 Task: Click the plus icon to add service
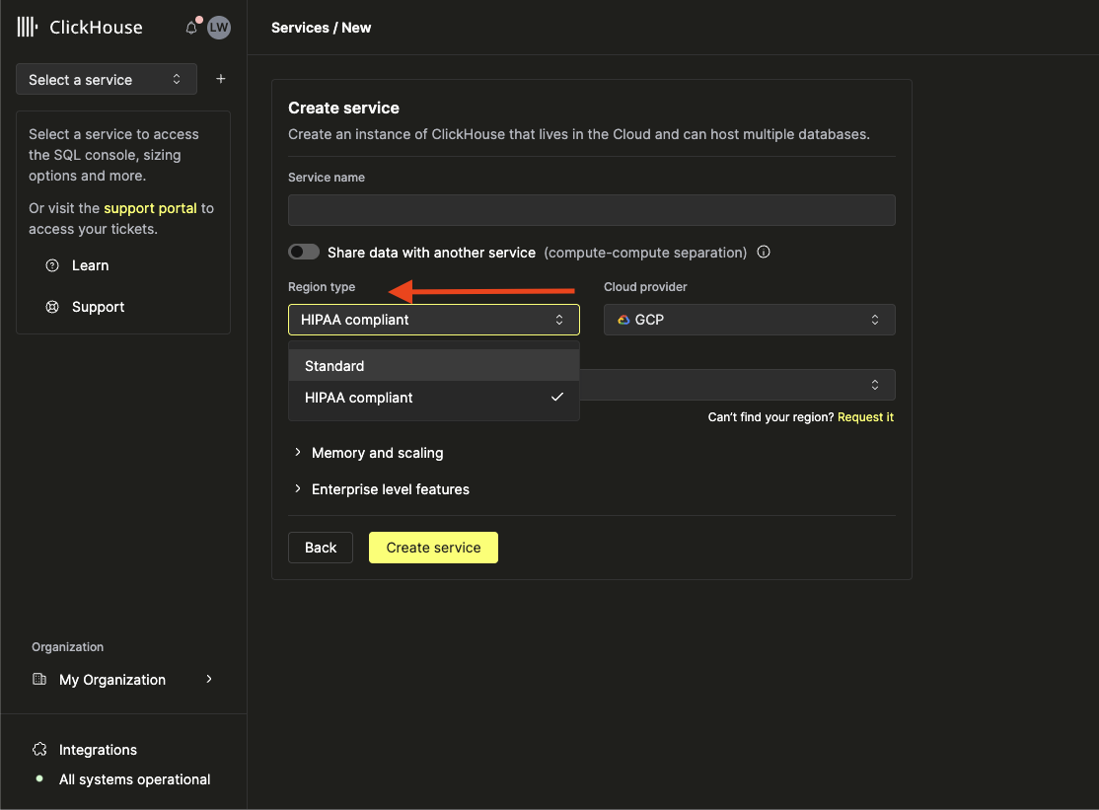[221, 79]
